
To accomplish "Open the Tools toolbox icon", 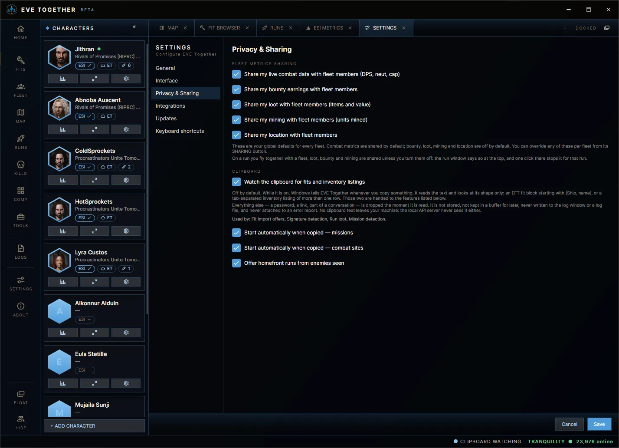I will coord(20,220).
